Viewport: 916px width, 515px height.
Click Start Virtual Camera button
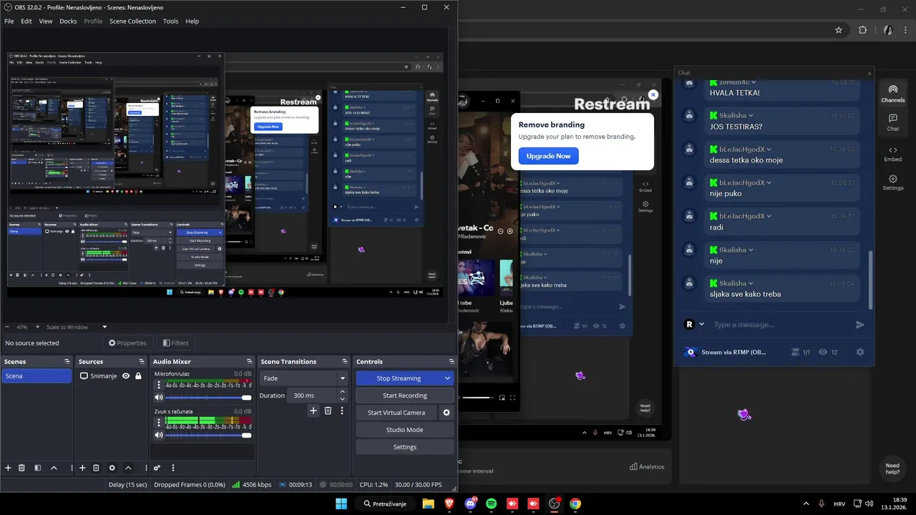pos(396,413)
